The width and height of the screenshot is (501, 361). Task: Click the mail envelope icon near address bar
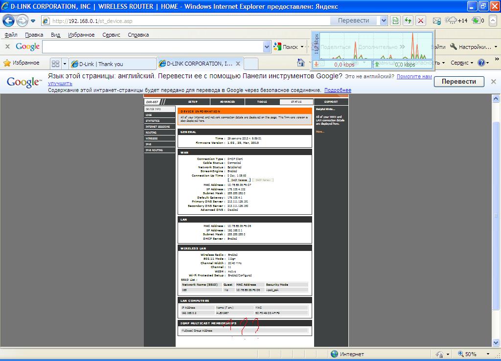pyautogui.click(x=436, y=21)
